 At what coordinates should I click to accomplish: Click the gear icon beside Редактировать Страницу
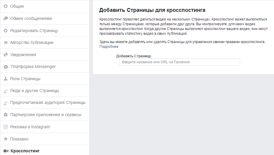pos(5,31)
